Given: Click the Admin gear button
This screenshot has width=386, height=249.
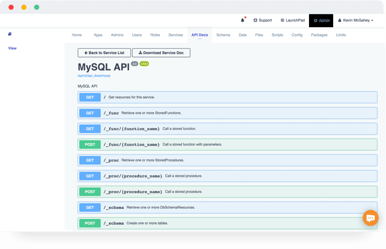Looking at the screenshot, I should click(x=321, y=20).
